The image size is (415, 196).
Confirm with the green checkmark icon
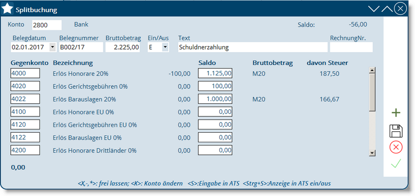coord(396,164)
